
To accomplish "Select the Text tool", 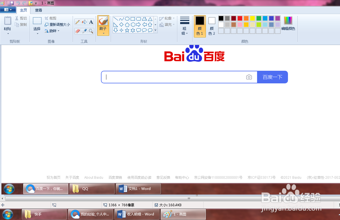I will point(91,22).
